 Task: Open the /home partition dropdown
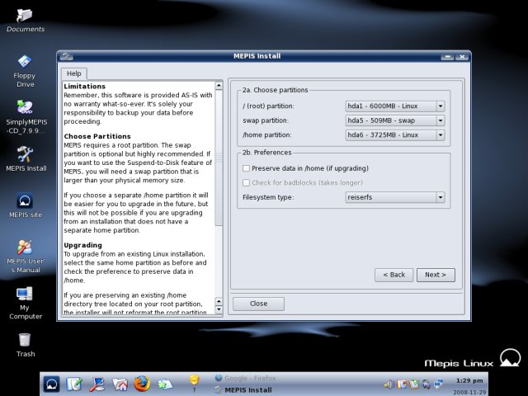coord(395,135)
